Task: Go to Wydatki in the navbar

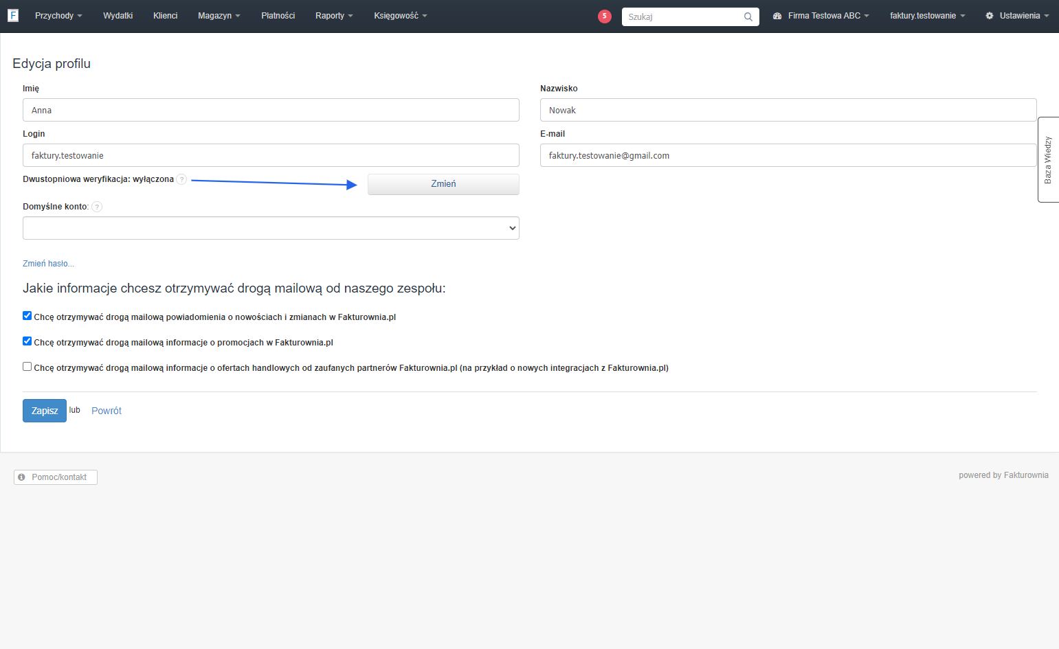Action: tap(118, 16)
